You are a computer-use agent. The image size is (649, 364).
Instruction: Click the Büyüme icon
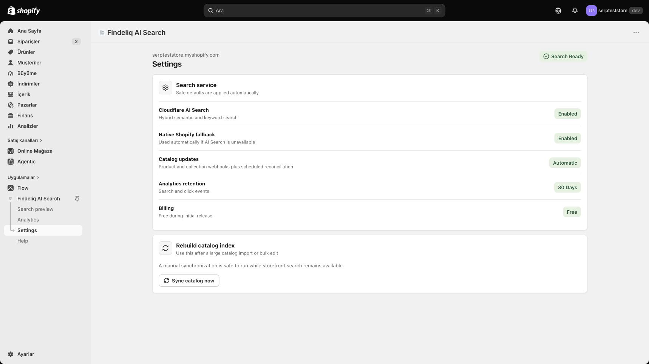click(x=11, y=73)
